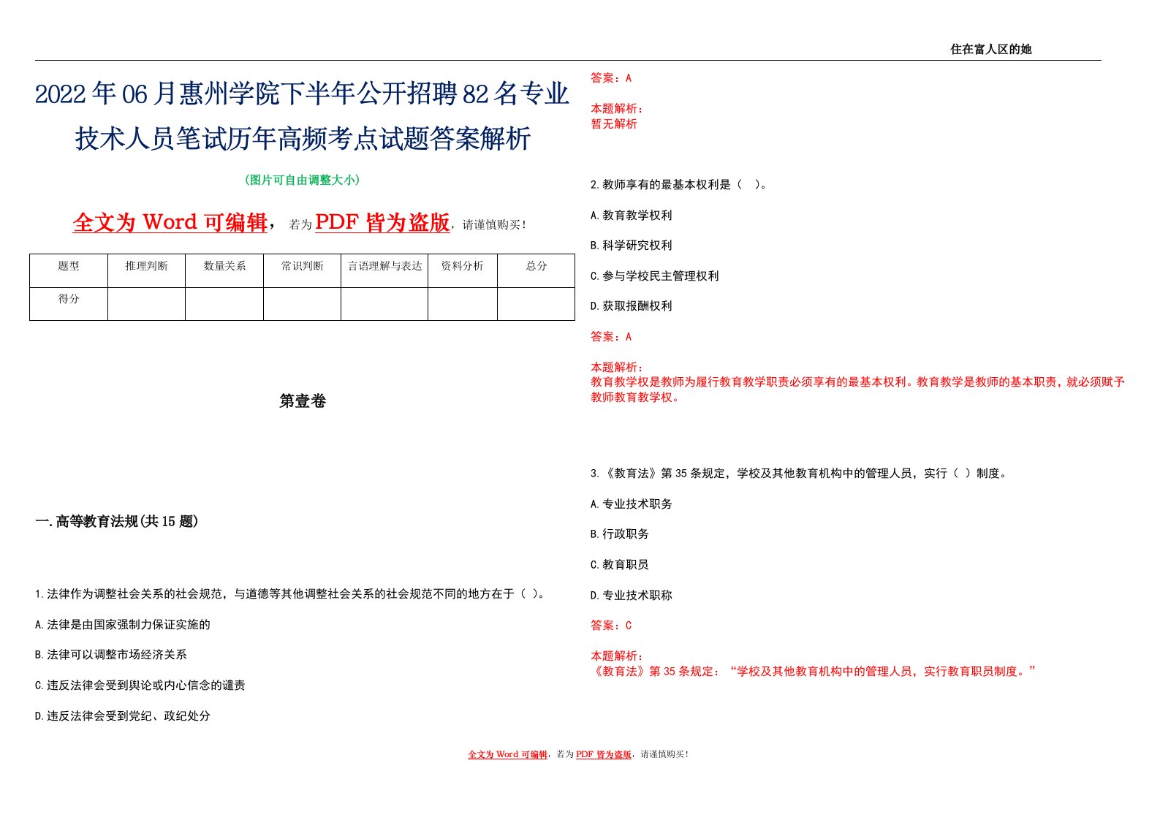Click the 总分 table header cell

tap(537, 270)
